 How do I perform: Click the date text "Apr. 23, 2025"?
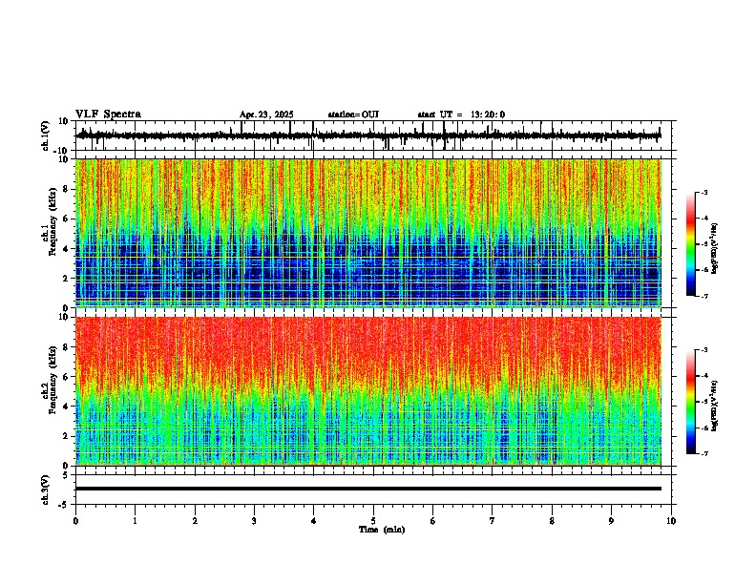266,115
